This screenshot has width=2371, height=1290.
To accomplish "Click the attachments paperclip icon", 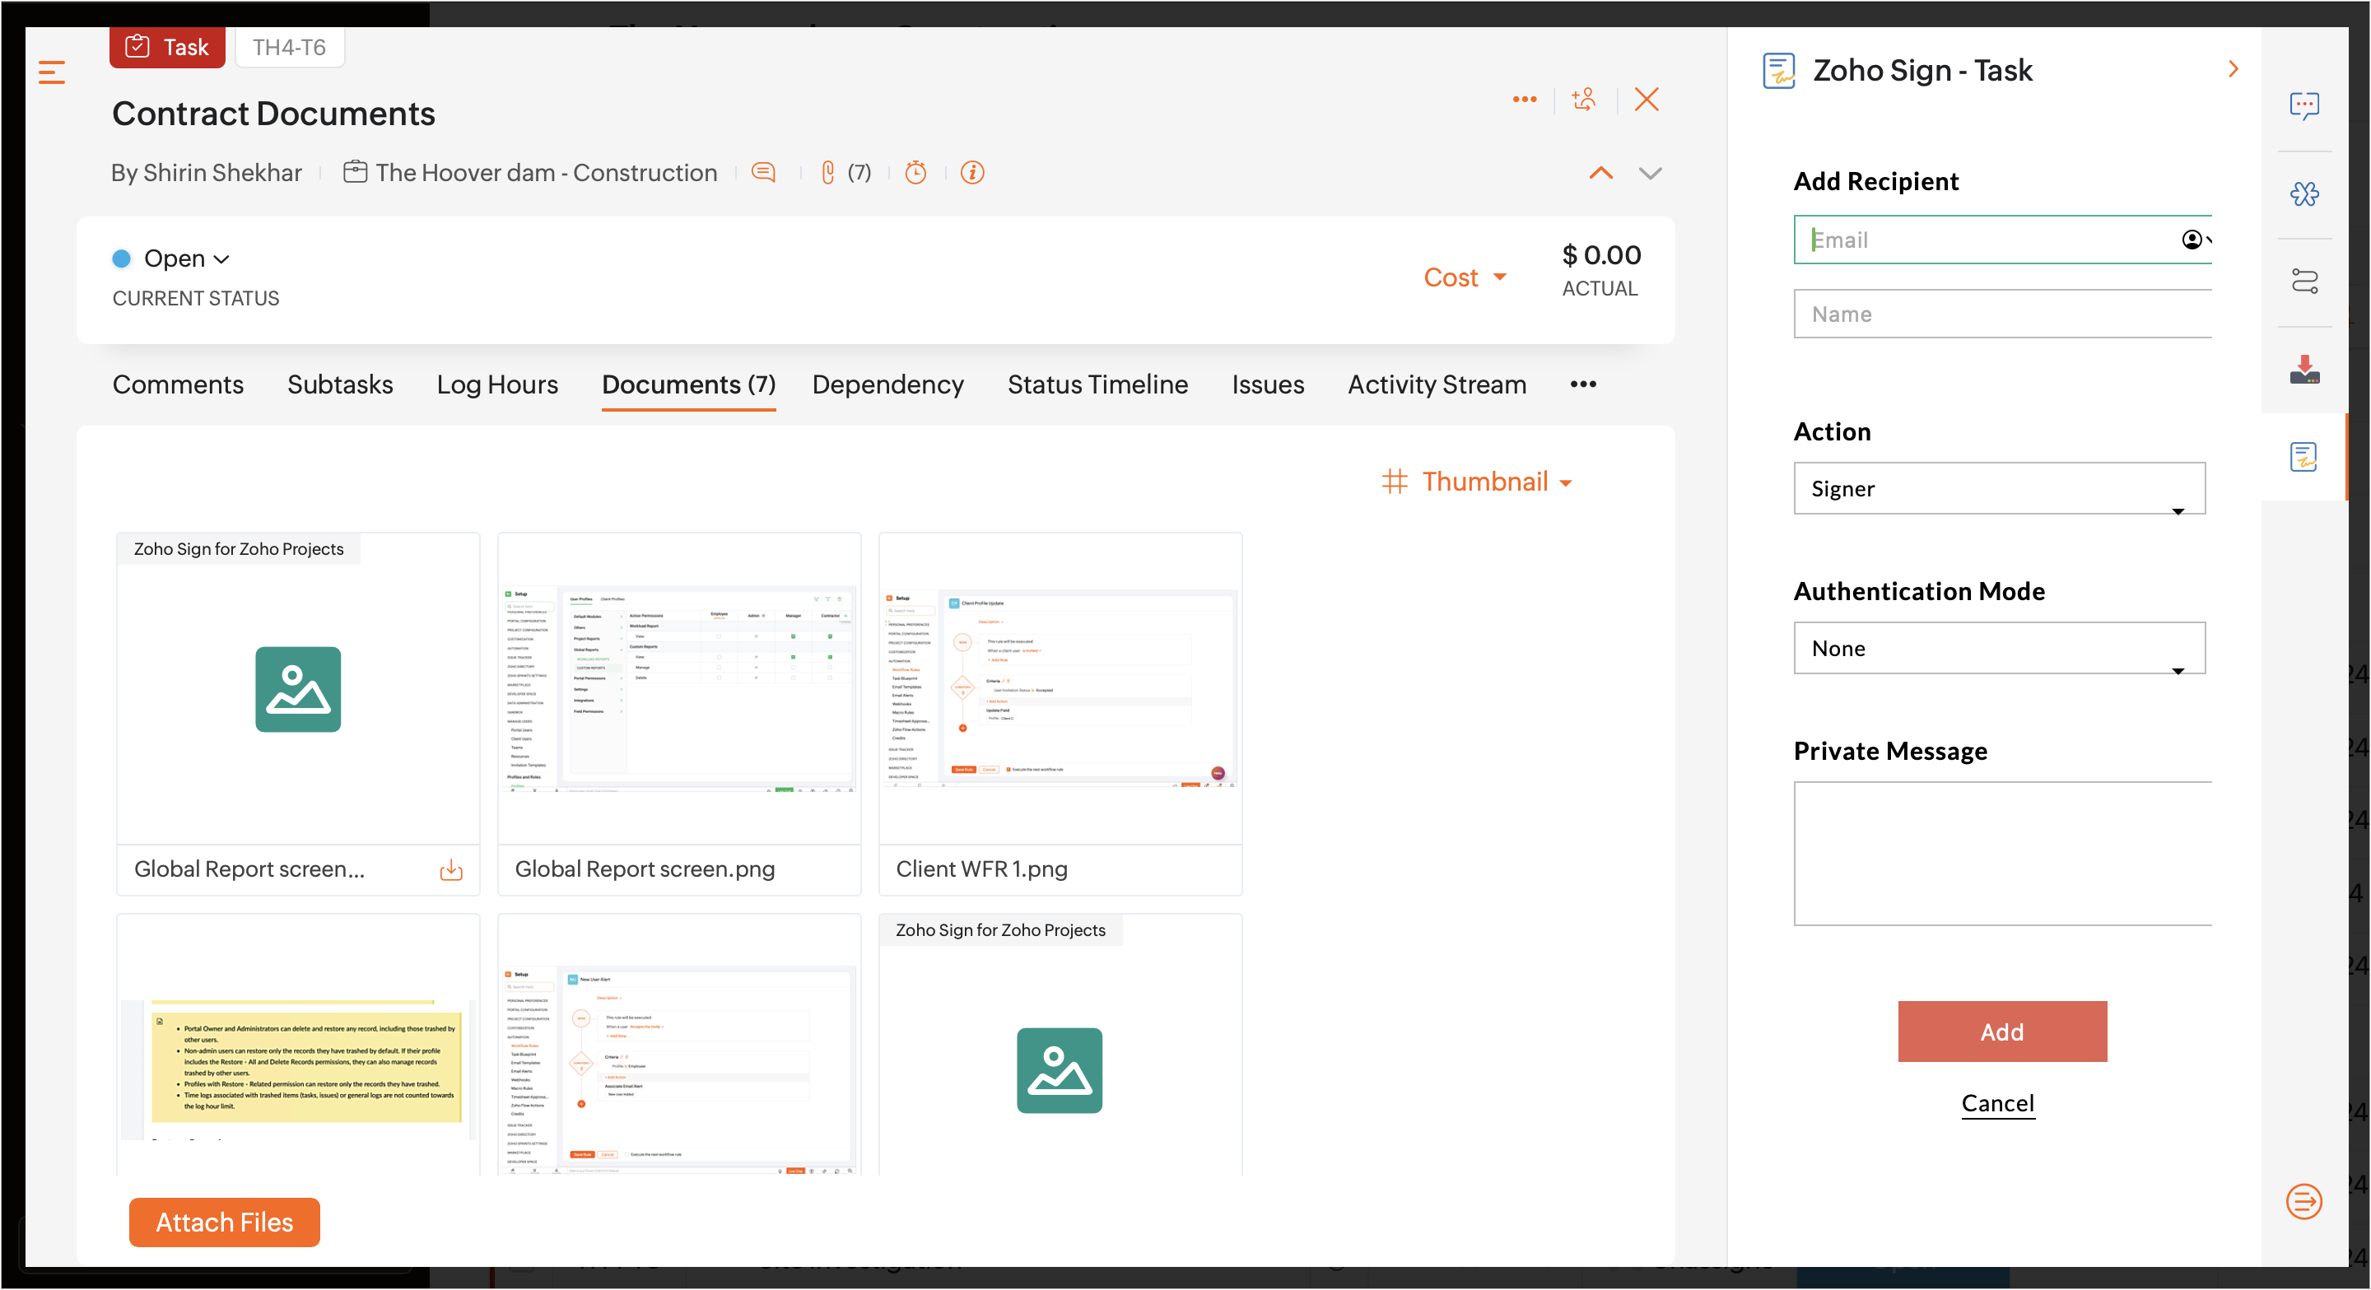I will click(x=827, y=172).
